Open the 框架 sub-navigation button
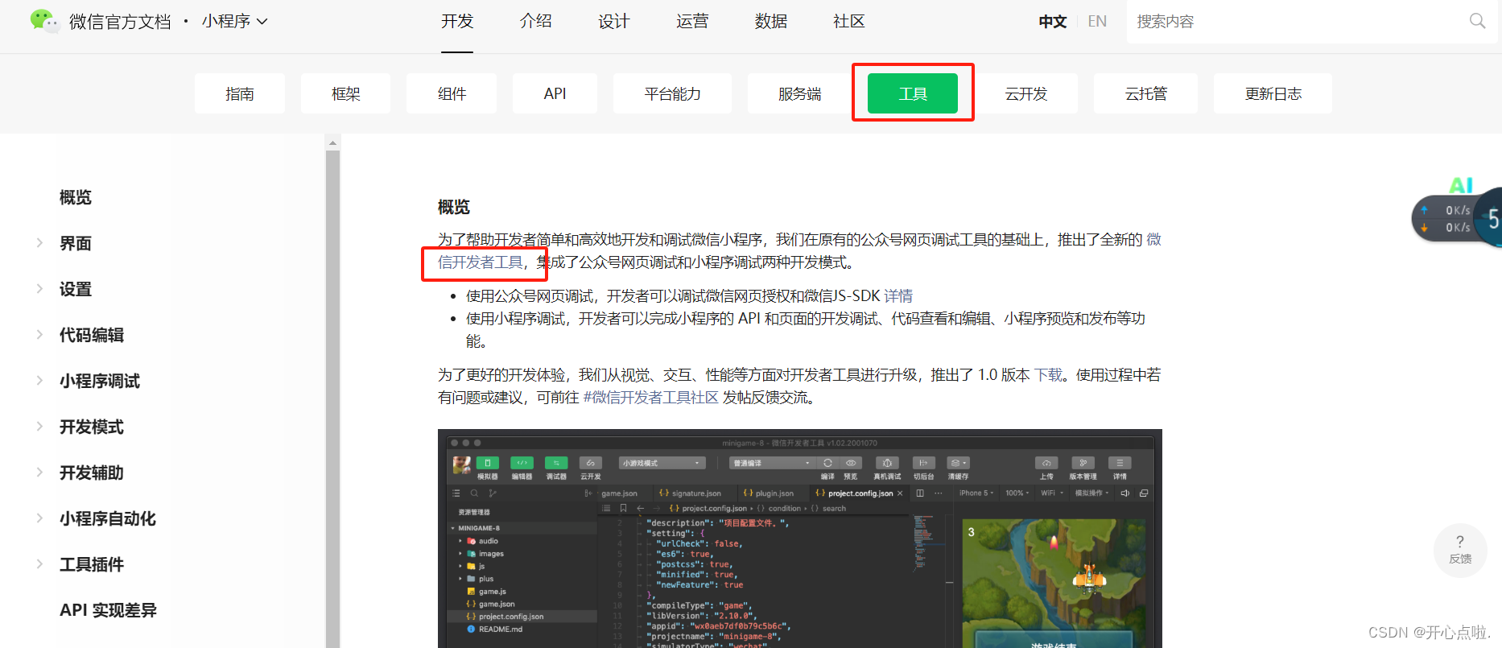 (346, 93)
